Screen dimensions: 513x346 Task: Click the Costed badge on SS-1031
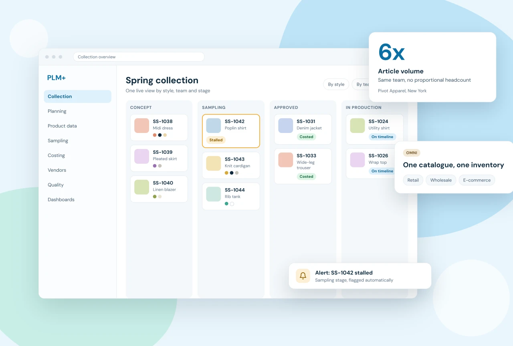[307, 137]
